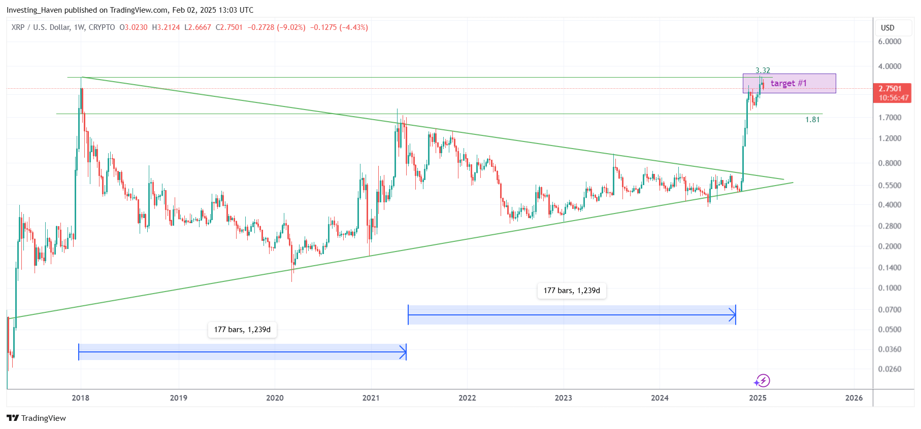Click the 'target #1' purple box annotation

coord(789,83)
